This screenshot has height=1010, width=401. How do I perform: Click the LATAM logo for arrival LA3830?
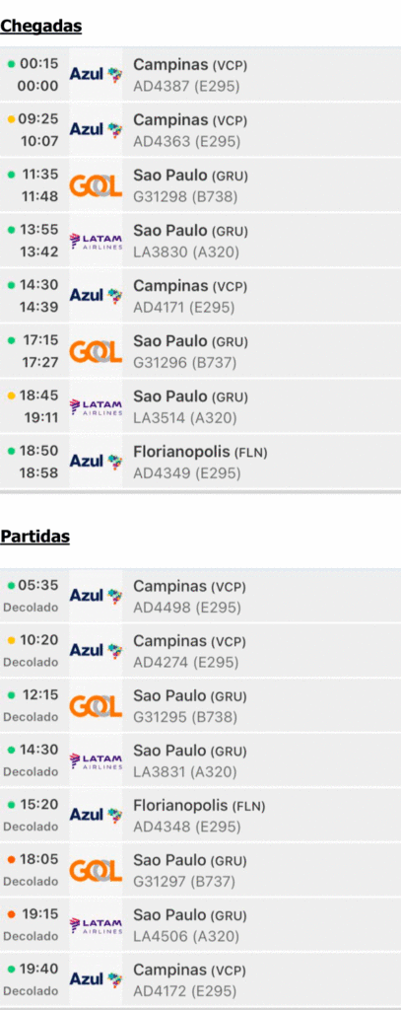96,241
